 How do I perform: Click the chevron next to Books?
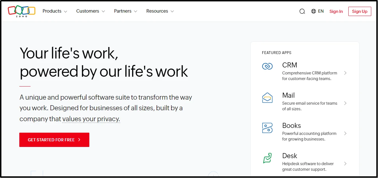coord(345,133)
